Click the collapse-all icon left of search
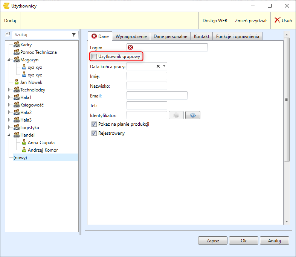Screen dimensions: 296x257 [8, 35]
